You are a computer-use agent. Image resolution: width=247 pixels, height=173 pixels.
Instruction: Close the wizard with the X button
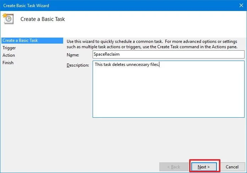(241, 6)
